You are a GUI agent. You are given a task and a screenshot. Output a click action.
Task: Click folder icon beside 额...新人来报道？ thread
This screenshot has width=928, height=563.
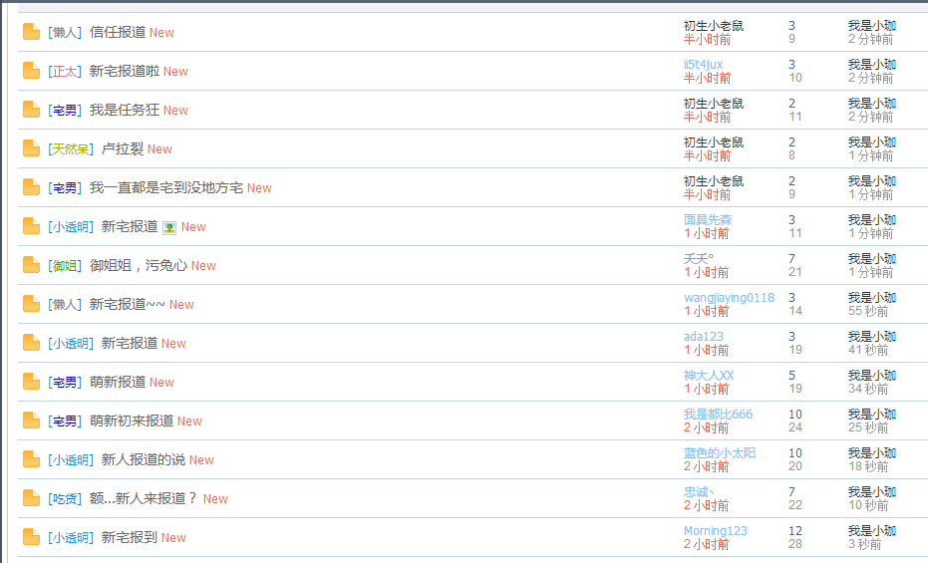31,498
